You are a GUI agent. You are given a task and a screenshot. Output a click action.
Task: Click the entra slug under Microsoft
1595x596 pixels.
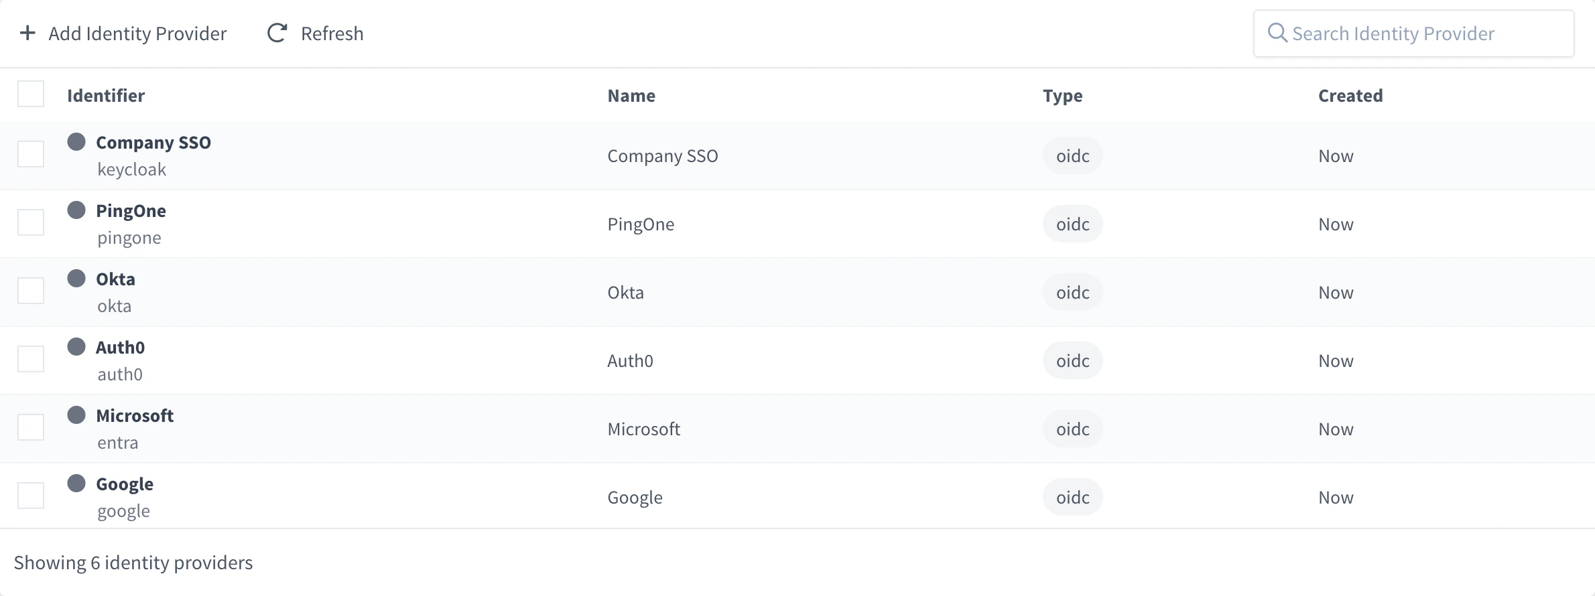click(x=117, y=443)
